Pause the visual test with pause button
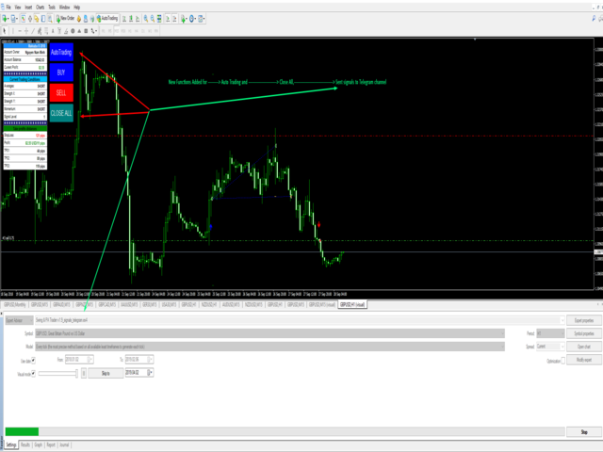Image resolution: width=603 pixels, height=452 pixels. click(x=84, y=373)
